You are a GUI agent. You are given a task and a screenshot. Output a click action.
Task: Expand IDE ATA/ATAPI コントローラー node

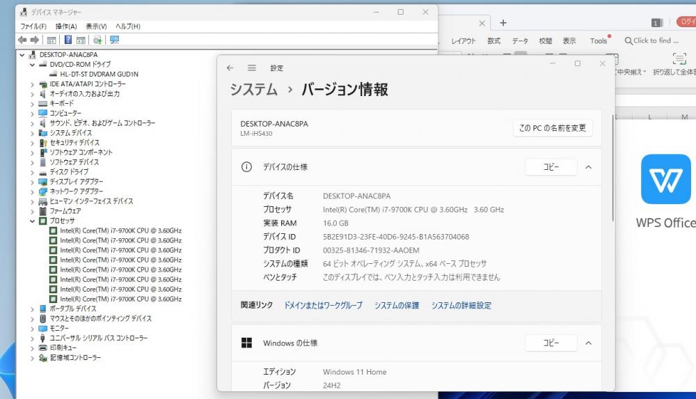tap(33, 84)
